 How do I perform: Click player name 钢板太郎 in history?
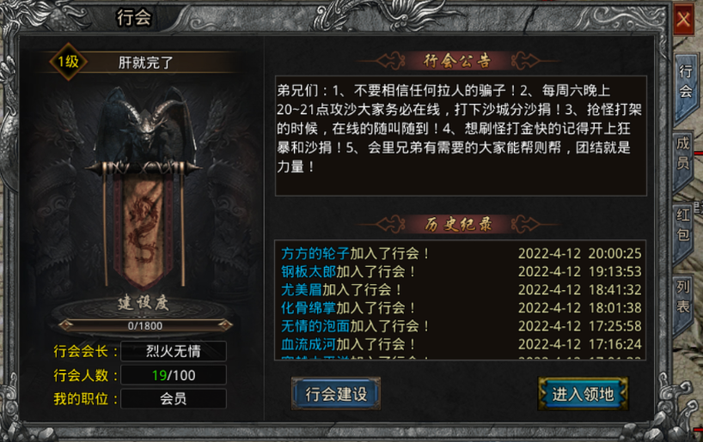pos(309,272)
